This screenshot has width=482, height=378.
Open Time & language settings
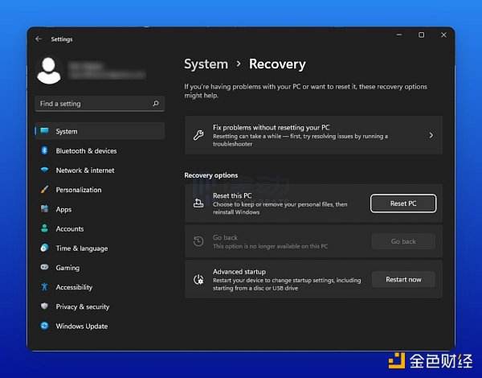[81, 249]
